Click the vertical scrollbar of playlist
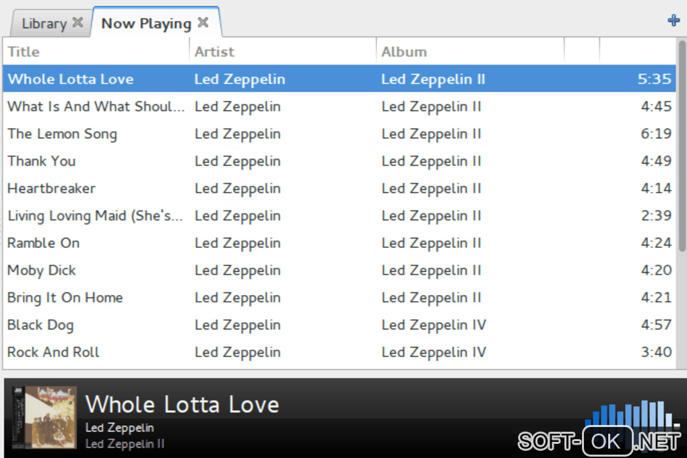The height and width of the screenshot is (458, 687). coord(682,145)
